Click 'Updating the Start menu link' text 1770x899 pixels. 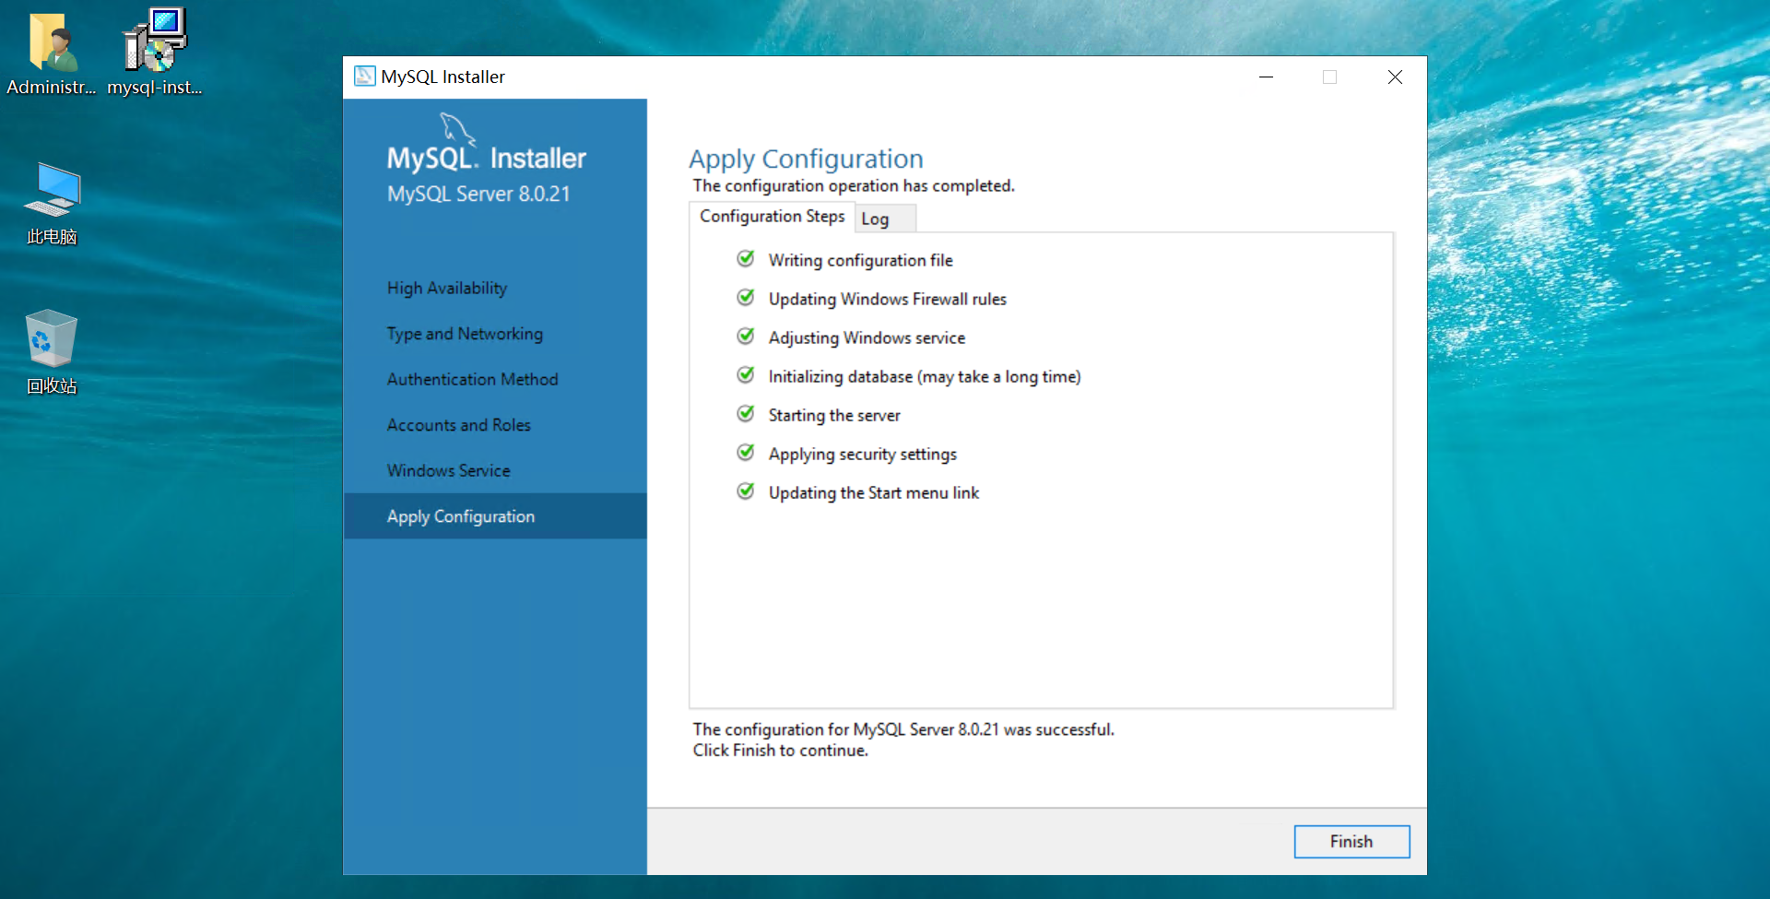coord(873,492)
